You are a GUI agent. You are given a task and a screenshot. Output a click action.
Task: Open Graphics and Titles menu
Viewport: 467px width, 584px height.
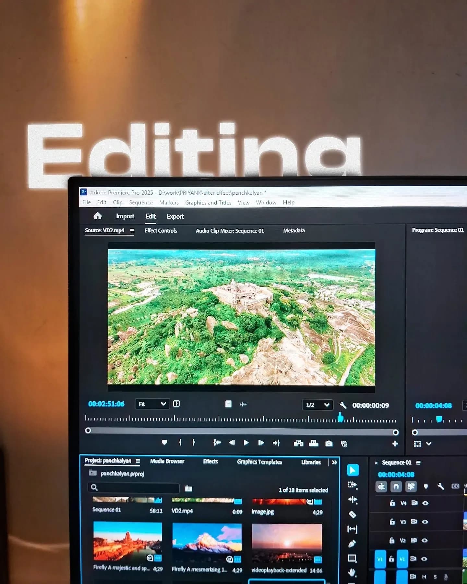coord(208,202)
